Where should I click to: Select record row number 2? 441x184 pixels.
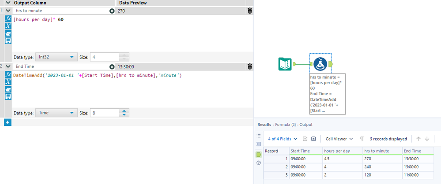pyautogui.click(x=276, y=167)
